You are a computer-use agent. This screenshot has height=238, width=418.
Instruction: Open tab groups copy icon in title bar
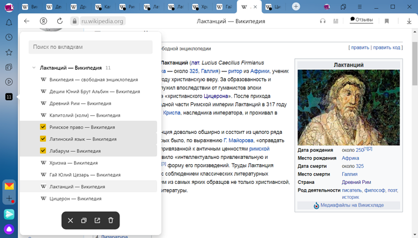[x=343, y=7]
